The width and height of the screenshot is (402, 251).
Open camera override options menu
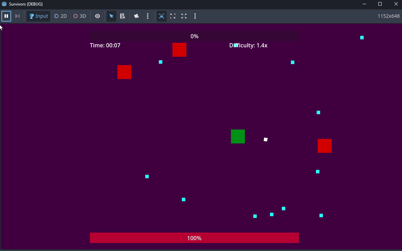[x=148, y=16]
